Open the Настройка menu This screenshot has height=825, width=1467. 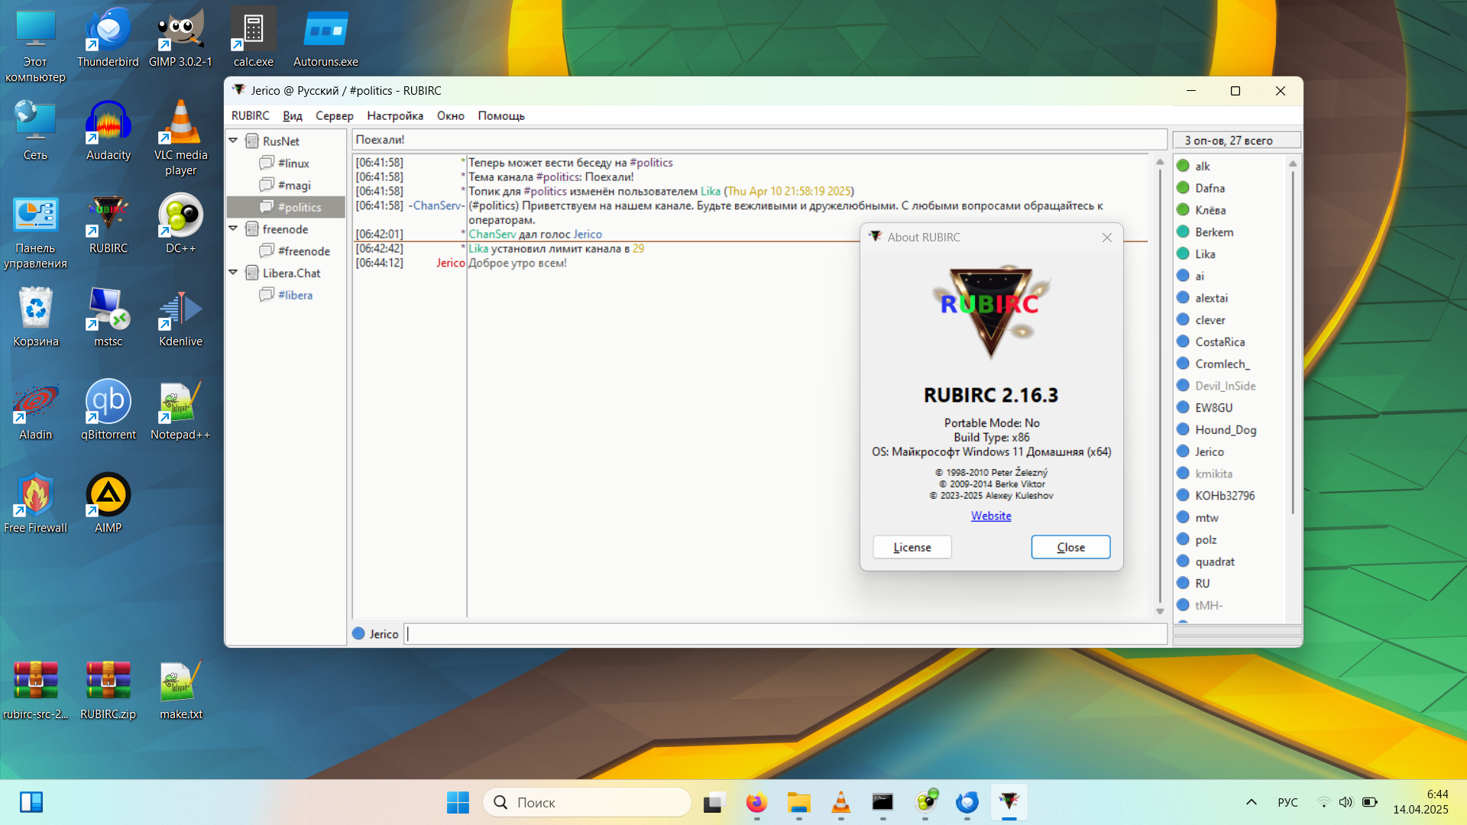(394, 115)
